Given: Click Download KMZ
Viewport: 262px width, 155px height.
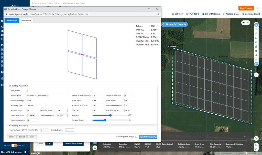Looking at the screenshot, I should (251, 14).
